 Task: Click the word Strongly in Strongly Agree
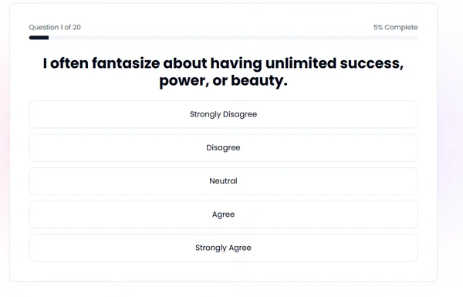[211, 248]
